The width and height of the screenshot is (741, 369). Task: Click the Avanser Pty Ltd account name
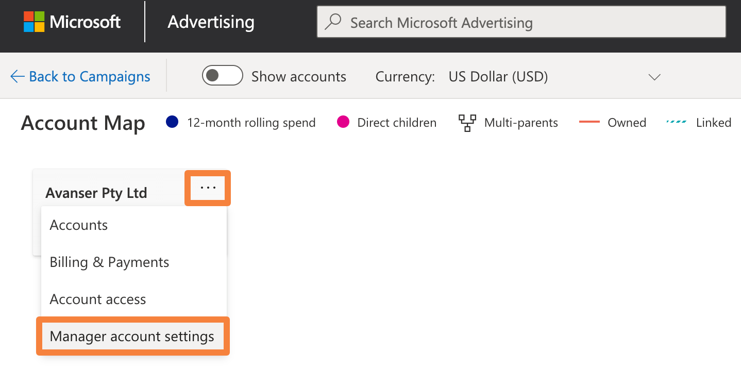click(x=96, y=193)
